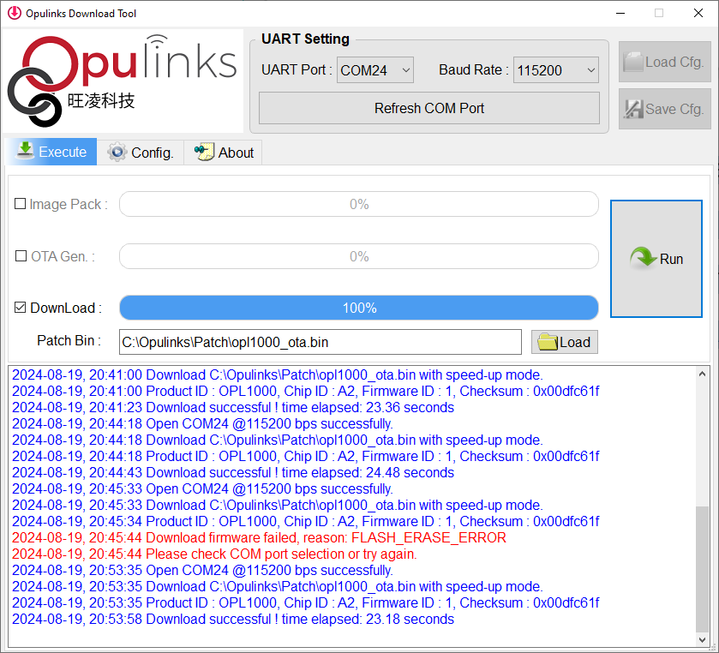Click the log scrollbar down arrow
This screenshot has width=719, height=653.
(702, 639)
